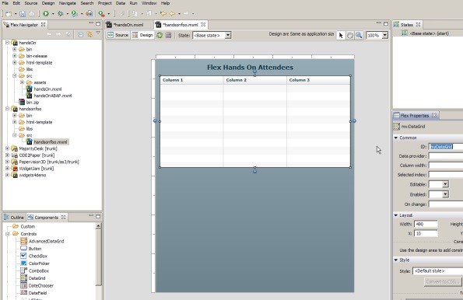Screen dimensions: 463x300
Task: Click the Debug bug toolbar icon
Action: tap(61, 13)
